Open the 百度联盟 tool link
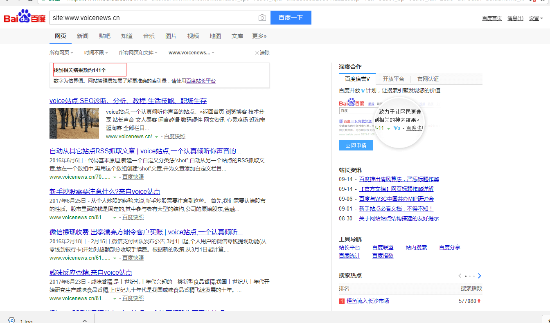This screenshot has height=323, width=550. click(x=383, y=247)
